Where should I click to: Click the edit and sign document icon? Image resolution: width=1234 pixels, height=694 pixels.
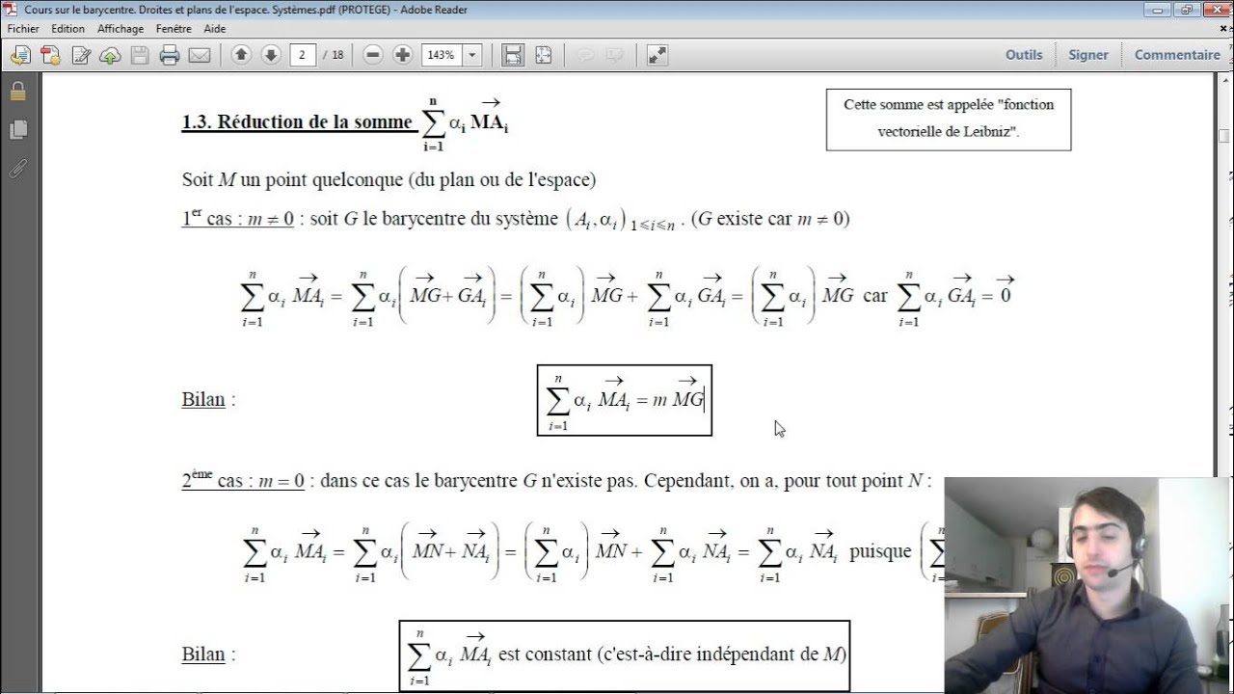(81, 55)
